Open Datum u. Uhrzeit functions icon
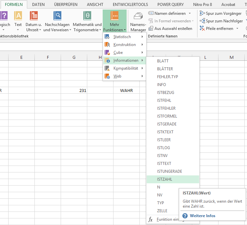The image size is (247, 225). coord(34,16)
